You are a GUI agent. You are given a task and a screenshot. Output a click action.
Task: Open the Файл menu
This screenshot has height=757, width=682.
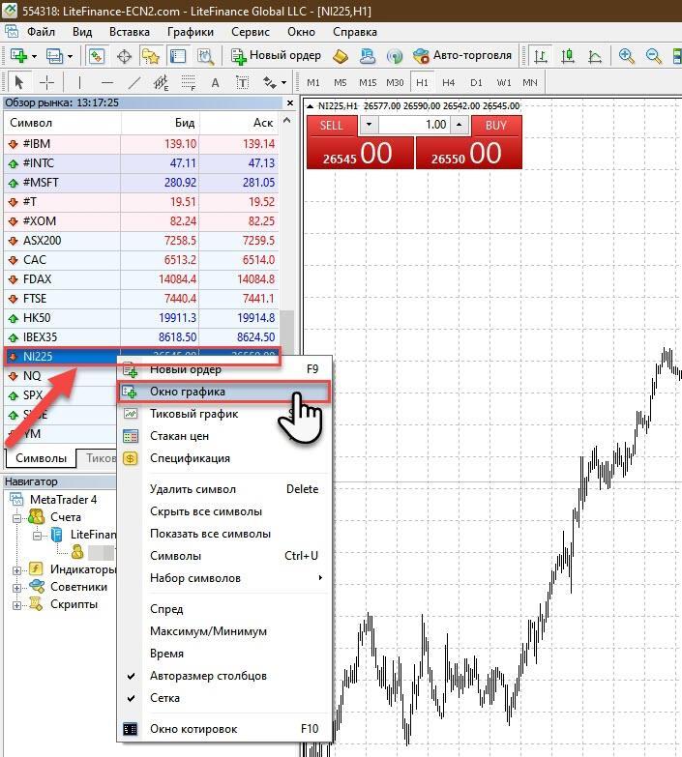click(x=41, y=32)
